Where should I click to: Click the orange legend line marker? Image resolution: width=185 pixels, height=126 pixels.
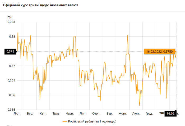[65, 122]
